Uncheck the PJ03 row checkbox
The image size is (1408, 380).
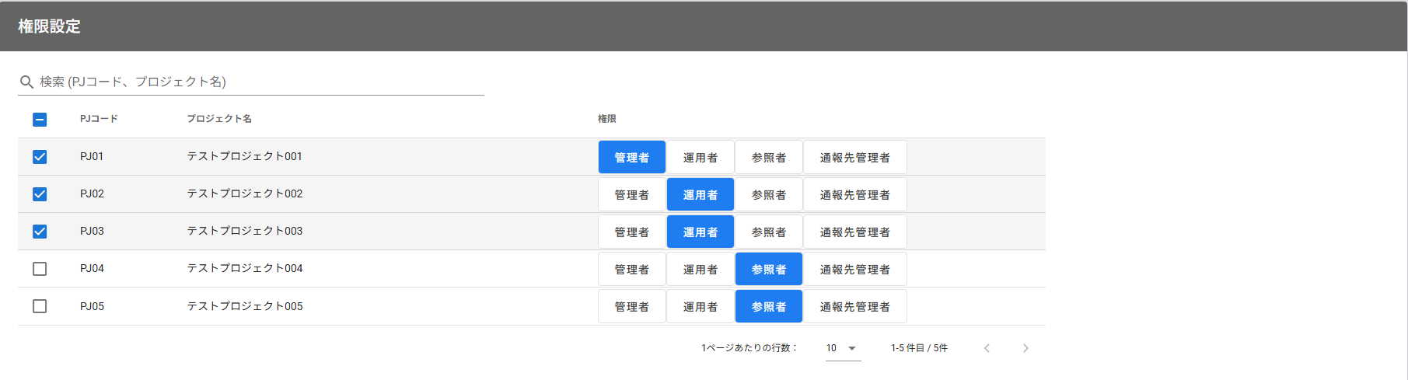point(40,232)
